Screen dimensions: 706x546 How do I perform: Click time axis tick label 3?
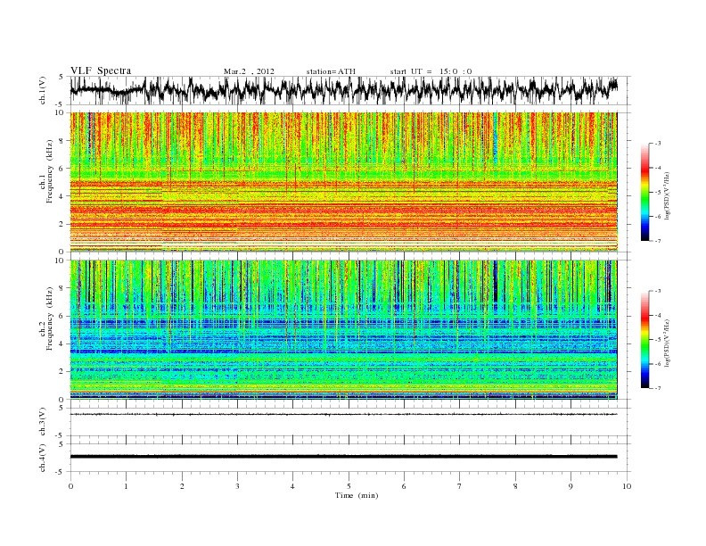tap(237, 486)
